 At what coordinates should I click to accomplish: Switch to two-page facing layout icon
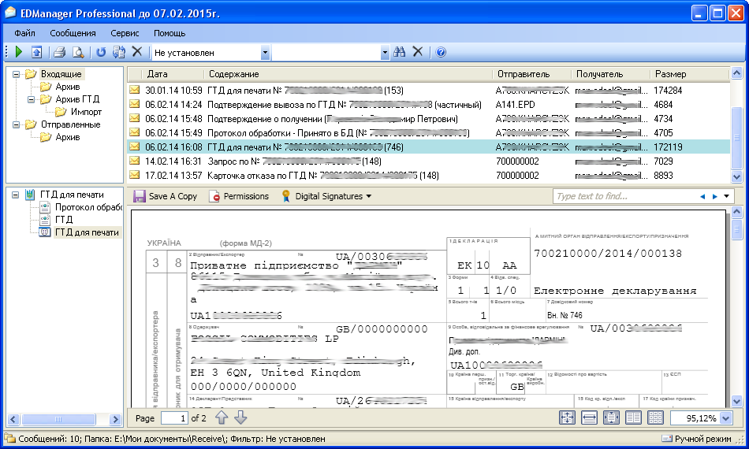pyautogui.click(x=633, y=418)
